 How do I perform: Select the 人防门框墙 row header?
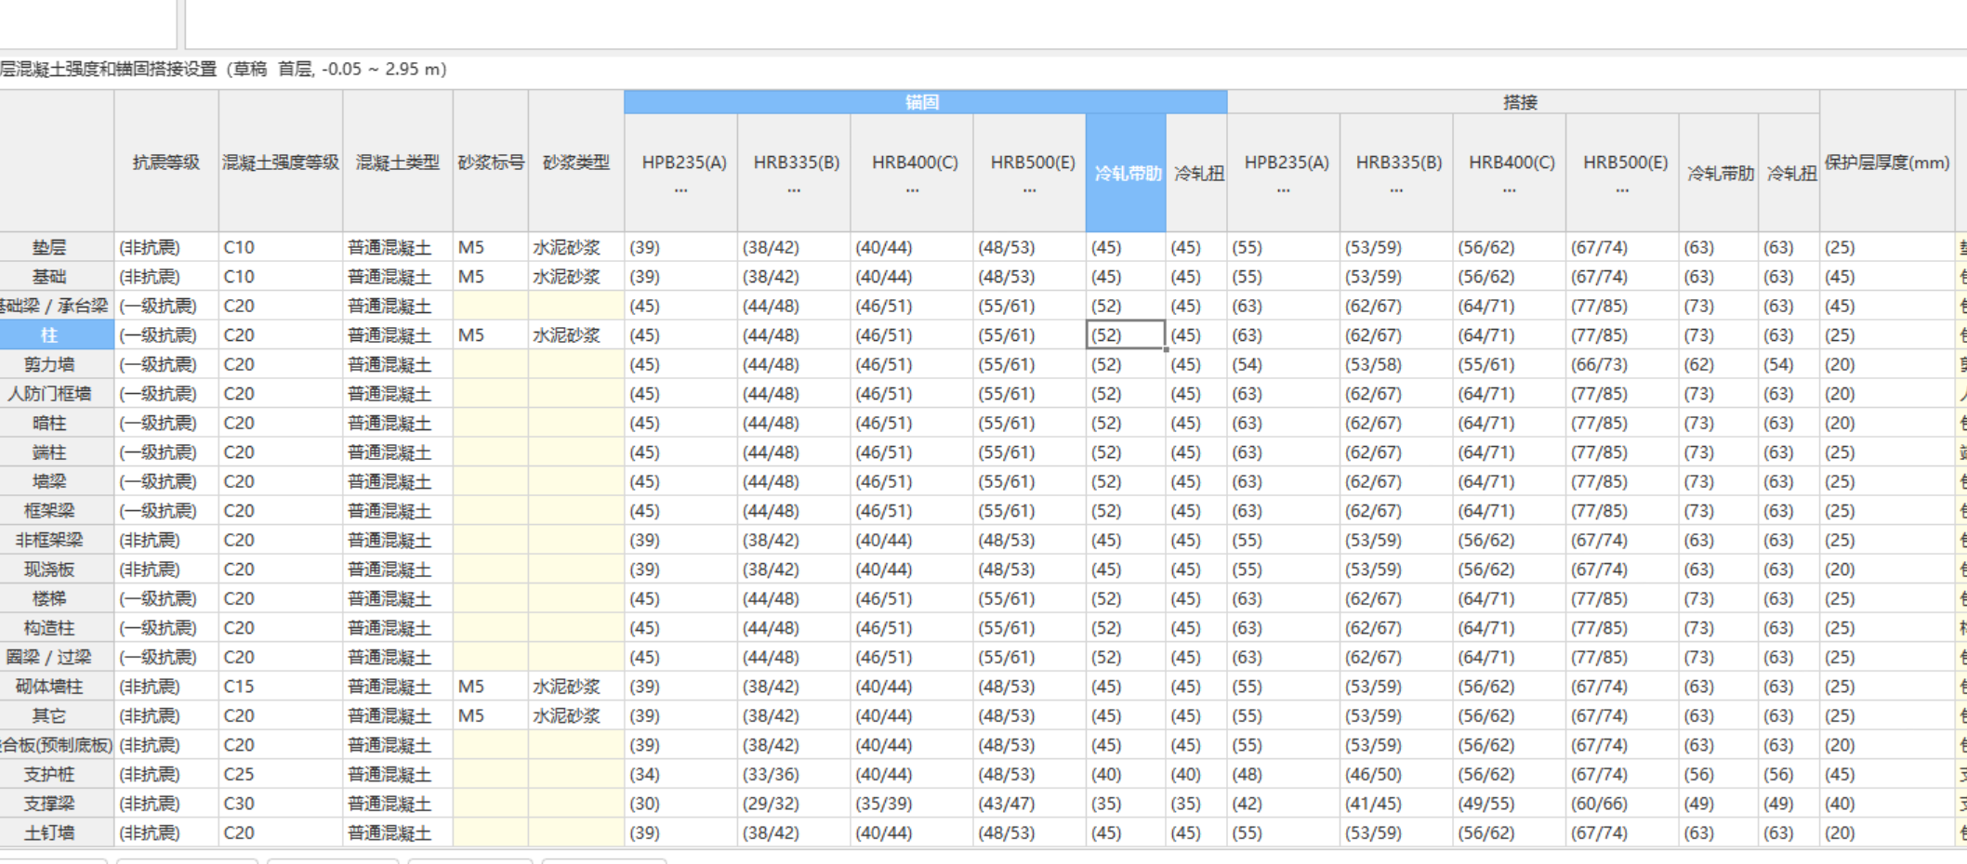pyautogui.click(x=56, y=394)
